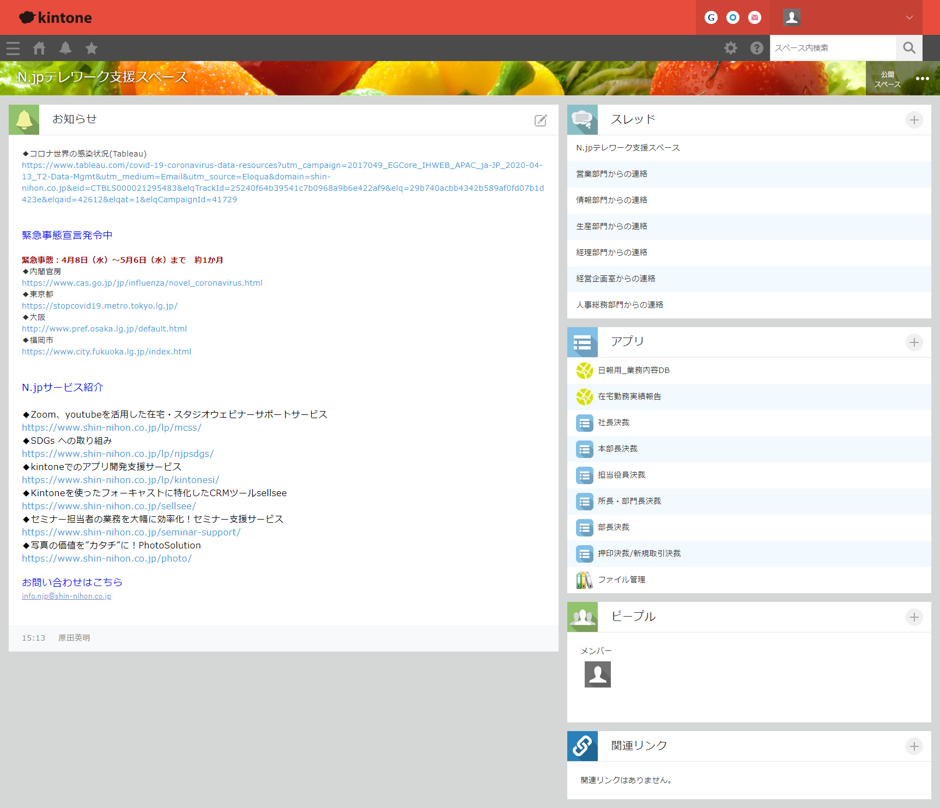Image resolution: width=940 pixels, height=808 pixels.
Task: Open the blue circle service icon
Action: point(733,17)
